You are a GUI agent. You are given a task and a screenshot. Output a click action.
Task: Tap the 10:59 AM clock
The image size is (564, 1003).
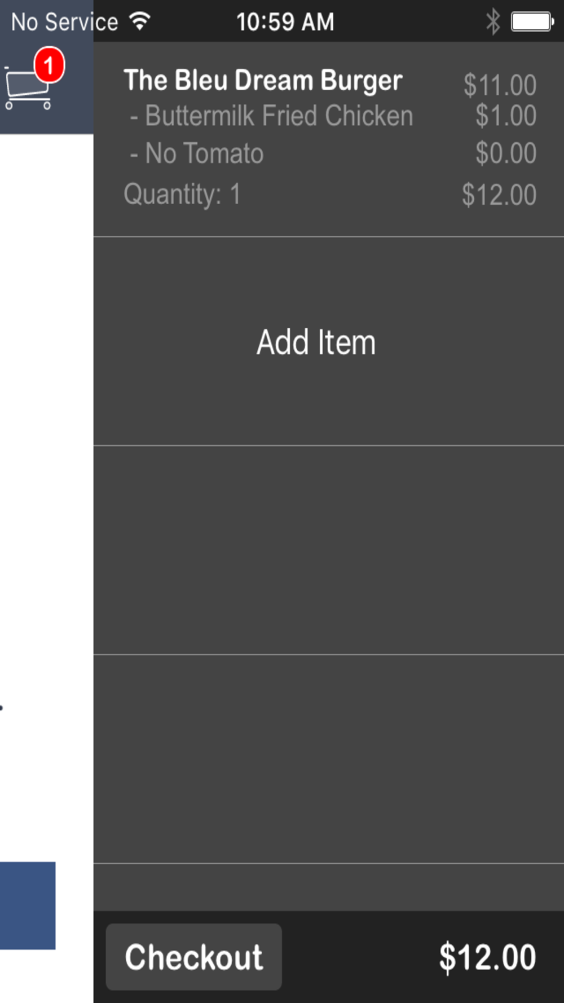point(285,22)
